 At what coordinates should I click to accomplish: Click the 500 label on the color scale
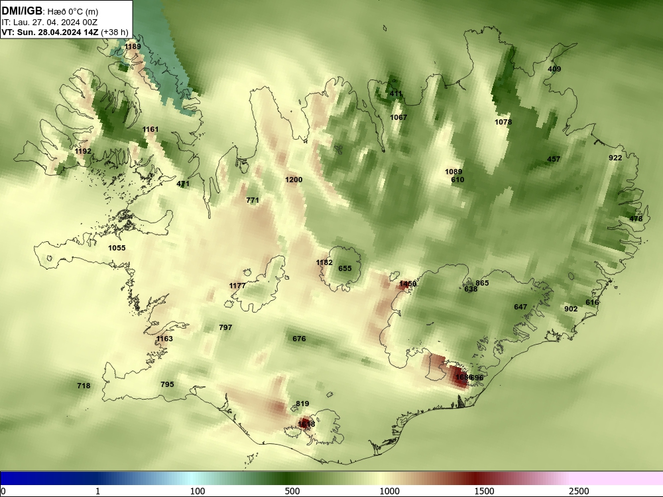click(292, 491)
